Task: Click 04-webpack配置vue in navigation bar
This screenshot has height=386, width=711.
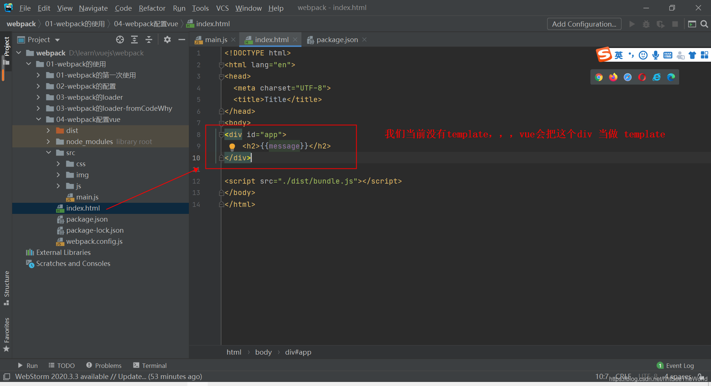Action: coord(146,24)
